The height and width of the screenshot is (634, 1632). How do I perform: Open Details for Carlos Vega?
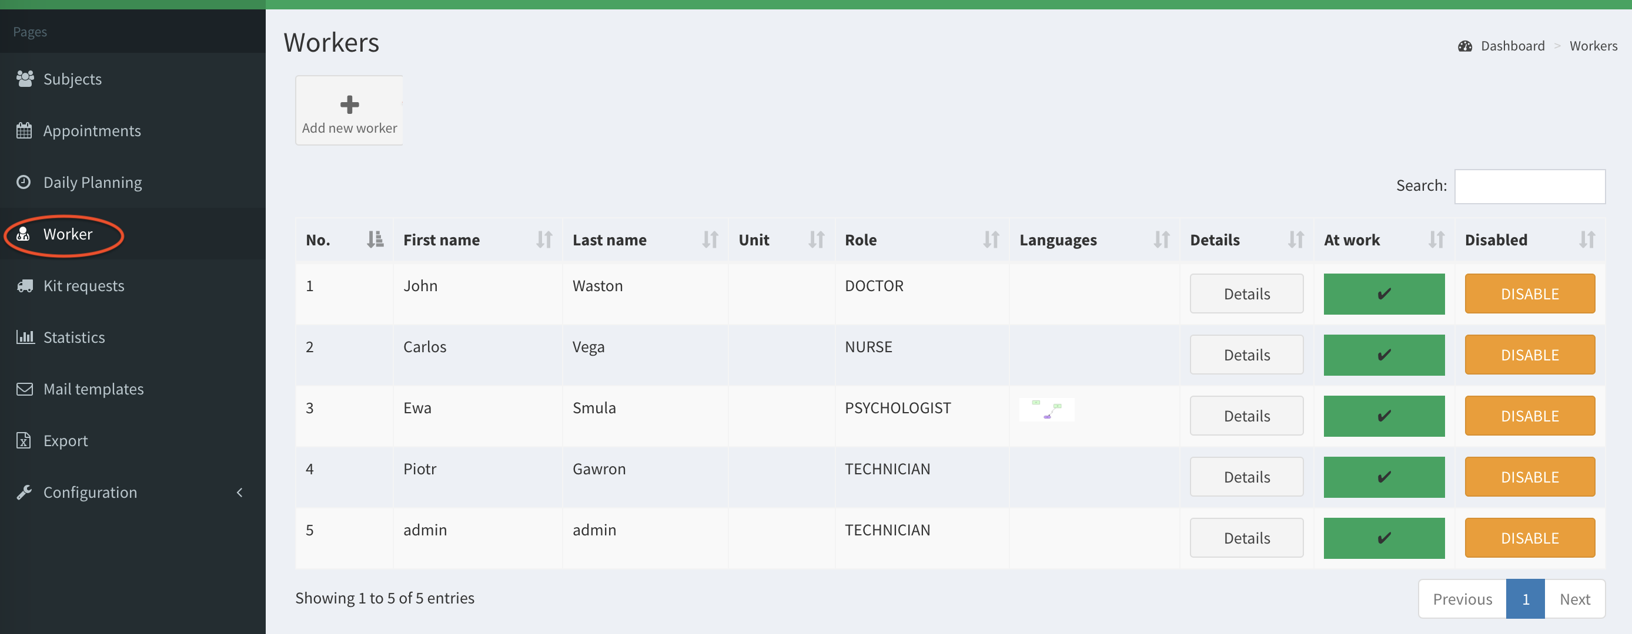[1246, 355]
